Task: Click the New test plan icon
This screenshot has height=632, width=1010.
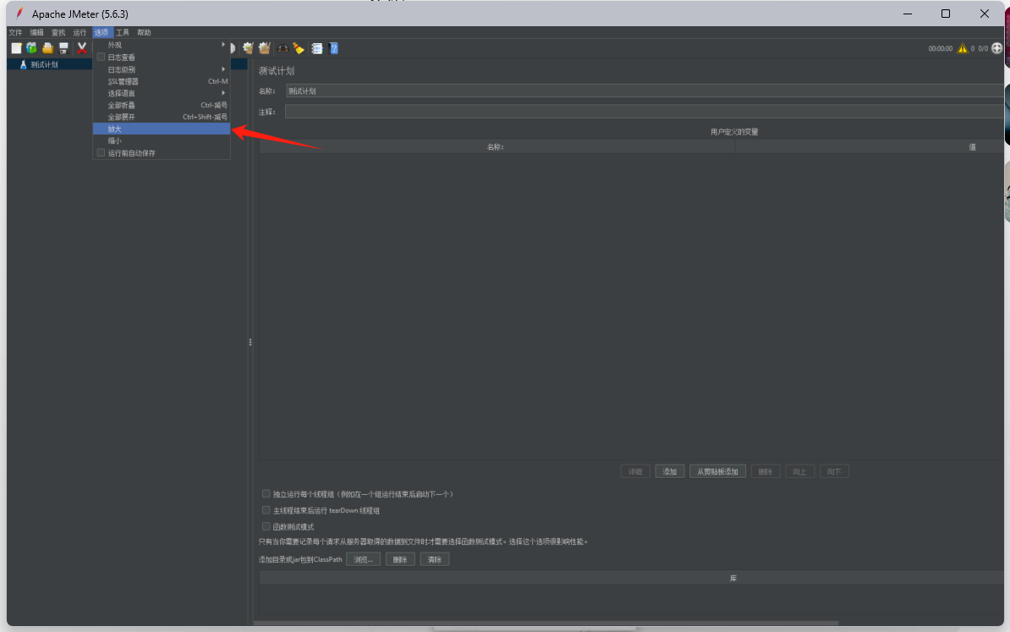Action: (16, 48)
